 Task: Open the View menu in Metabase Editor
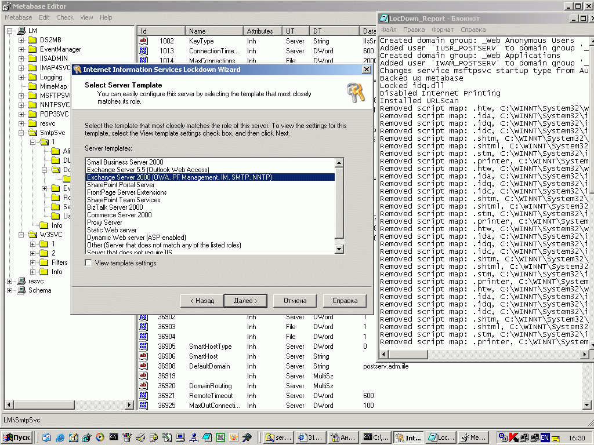click(x=86, y=17)
